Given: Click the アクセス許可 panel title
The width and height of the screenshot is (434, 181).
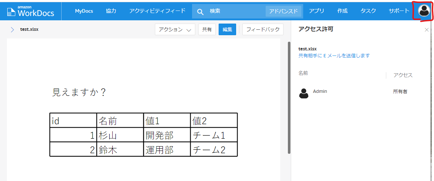Looking at the screenshot, I should [x=316, y=29].
